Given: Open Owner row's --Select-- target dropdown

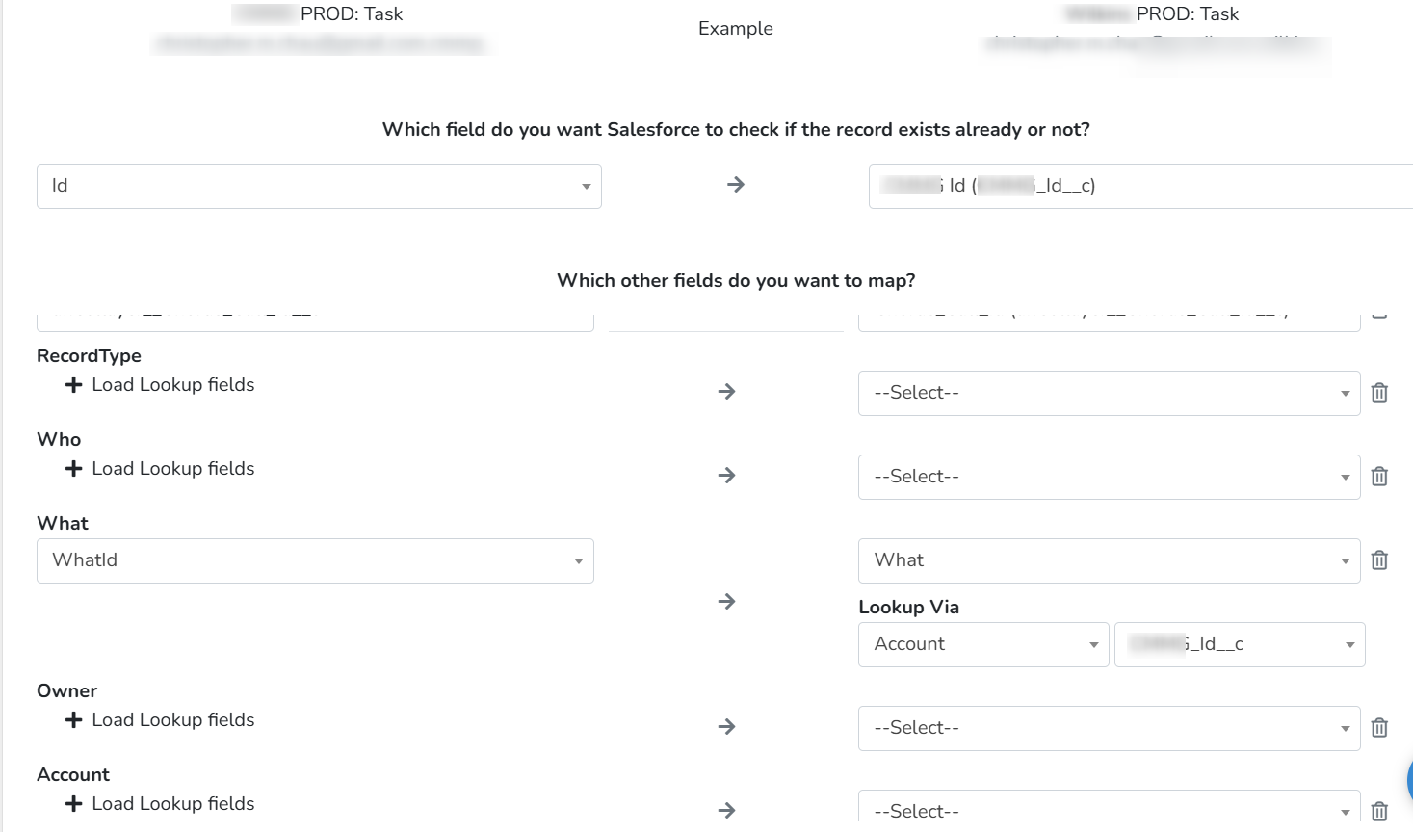Looking at the screenshot, I should 1109,728.
